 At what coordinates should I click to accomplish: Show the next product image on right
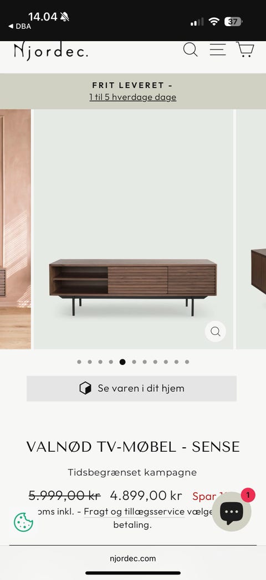click(x=251, y=229)
